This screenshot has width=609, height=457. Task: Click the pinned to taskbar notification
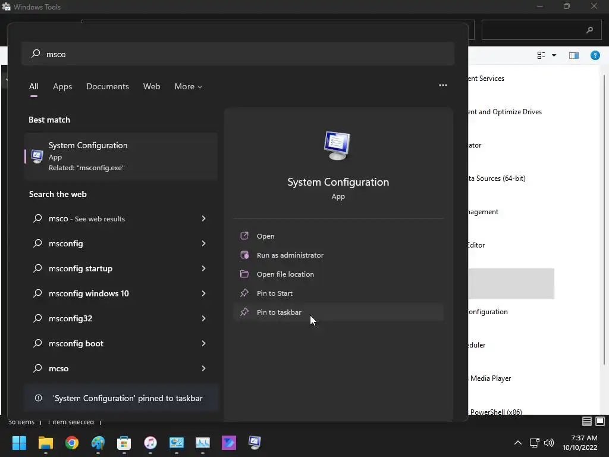click(x=121, y=398)
